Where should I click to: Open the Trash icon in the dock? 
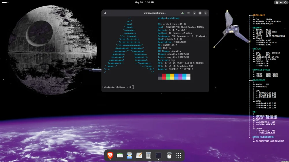pos(169,155)
